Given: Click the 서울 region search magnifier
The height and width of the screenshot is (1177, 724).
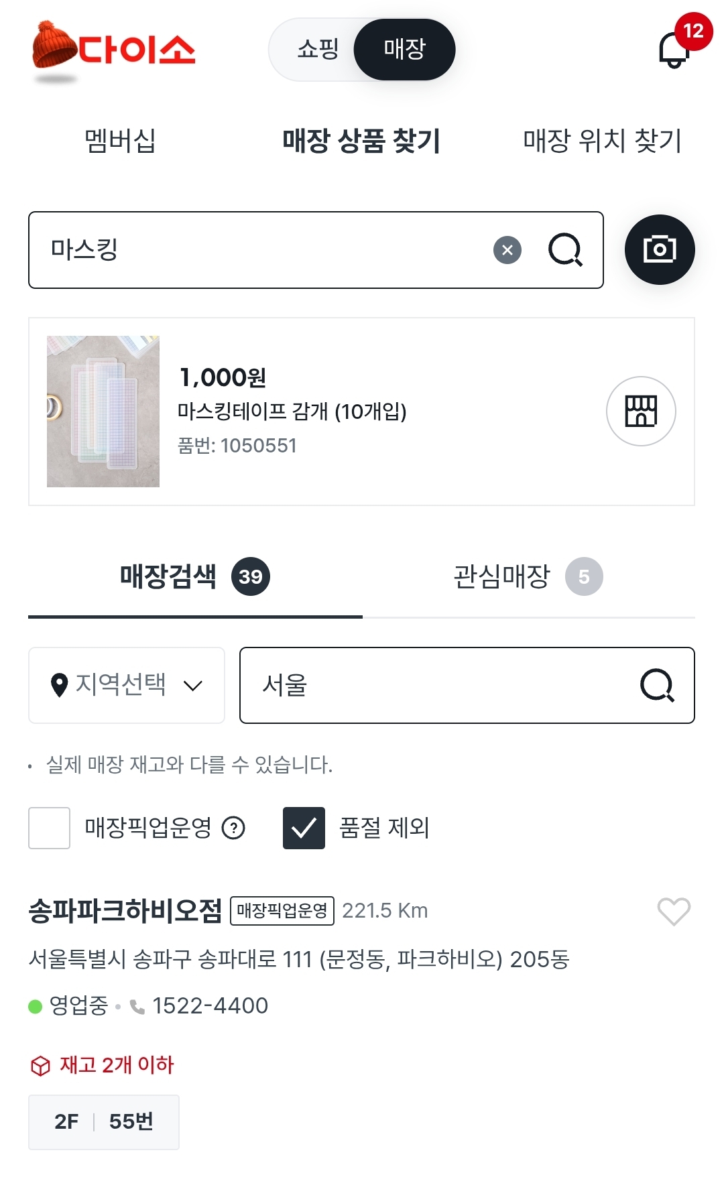Looking at the screenshot, I should tap(657, 685).
